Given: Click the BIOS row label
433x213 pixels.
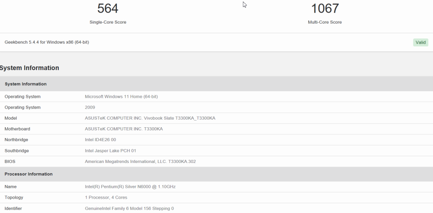Looking at the screenshot, I should tap(10, 161).
